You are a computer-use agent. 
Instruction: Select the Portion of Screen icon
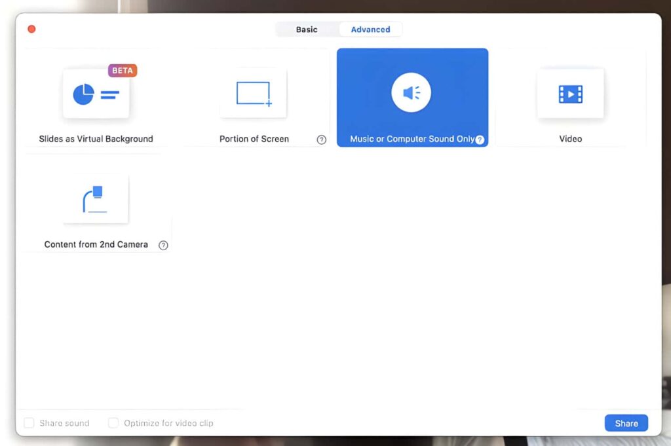pyautogui.click(x=254, y=93)
